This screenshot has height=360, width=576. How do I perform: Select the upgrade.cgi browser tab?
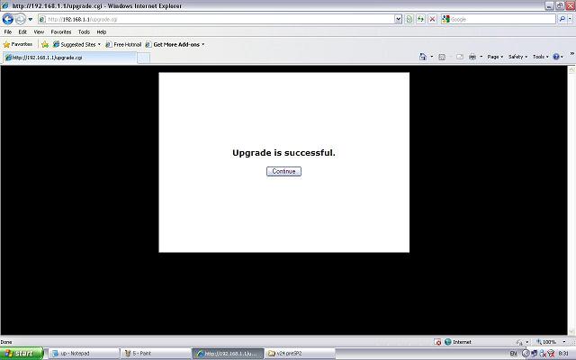point(70,58)
